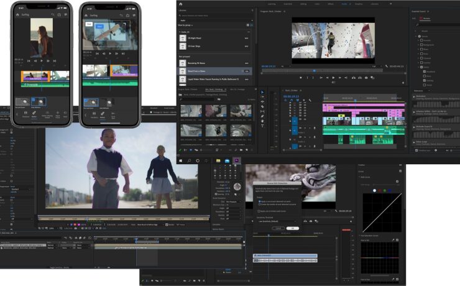This screenshot has height=286, width=460.
Task: Tap comment icon on right phone
Action: pos(134,16)
